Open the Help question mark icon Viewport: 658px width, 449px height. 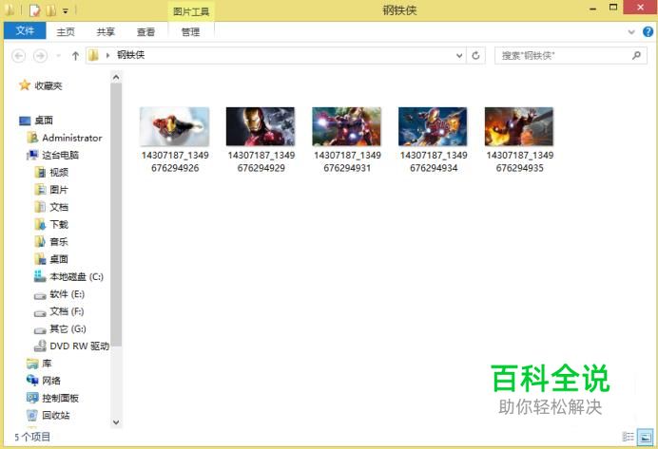point(648,32)
